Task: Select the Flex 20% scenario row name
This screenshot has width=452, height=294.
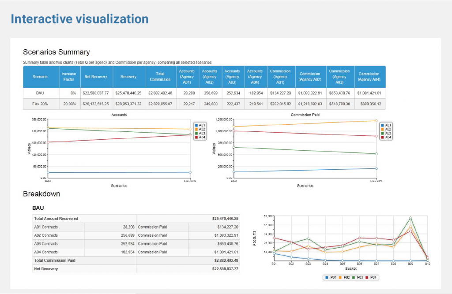Action: tap(40, 104)
